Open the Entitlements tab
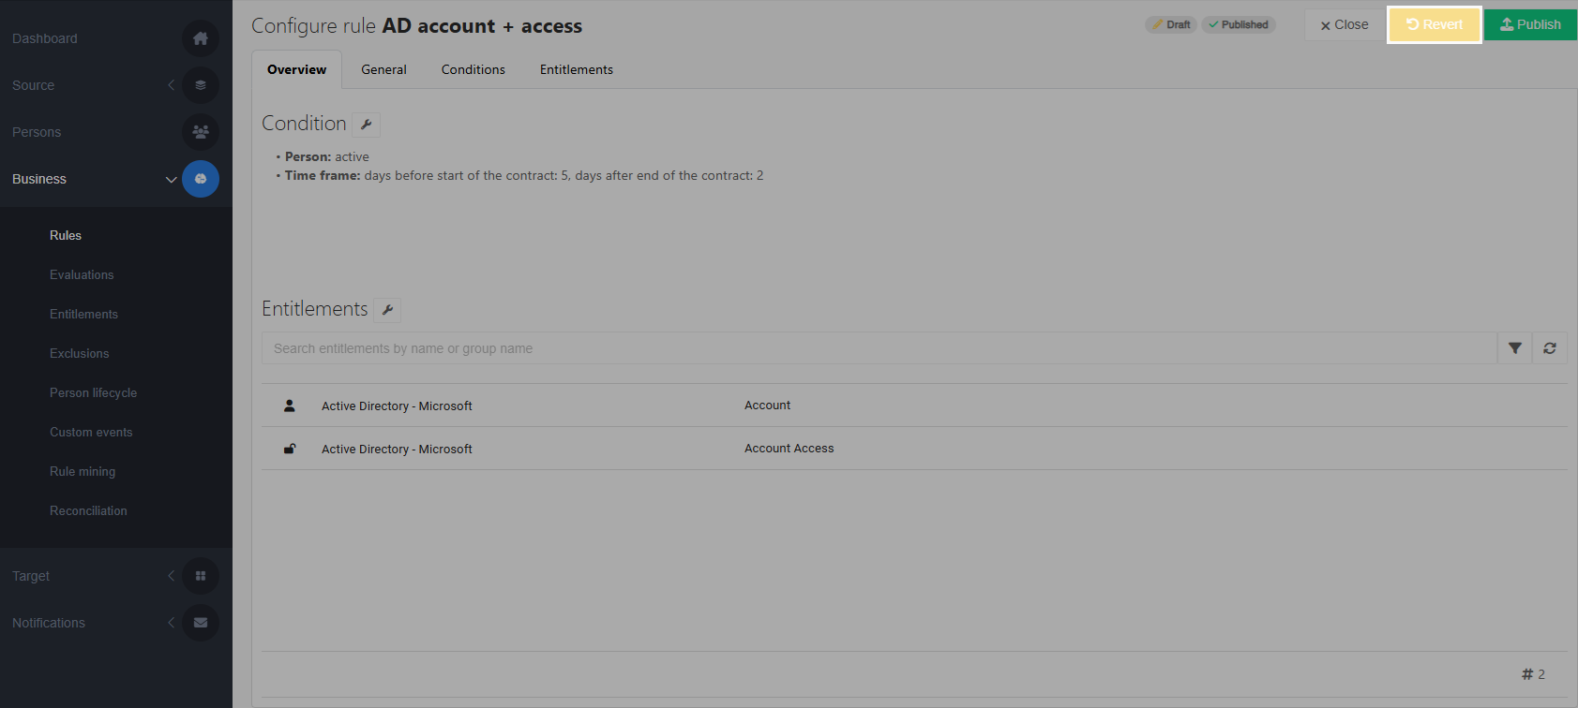 [577, 69]
